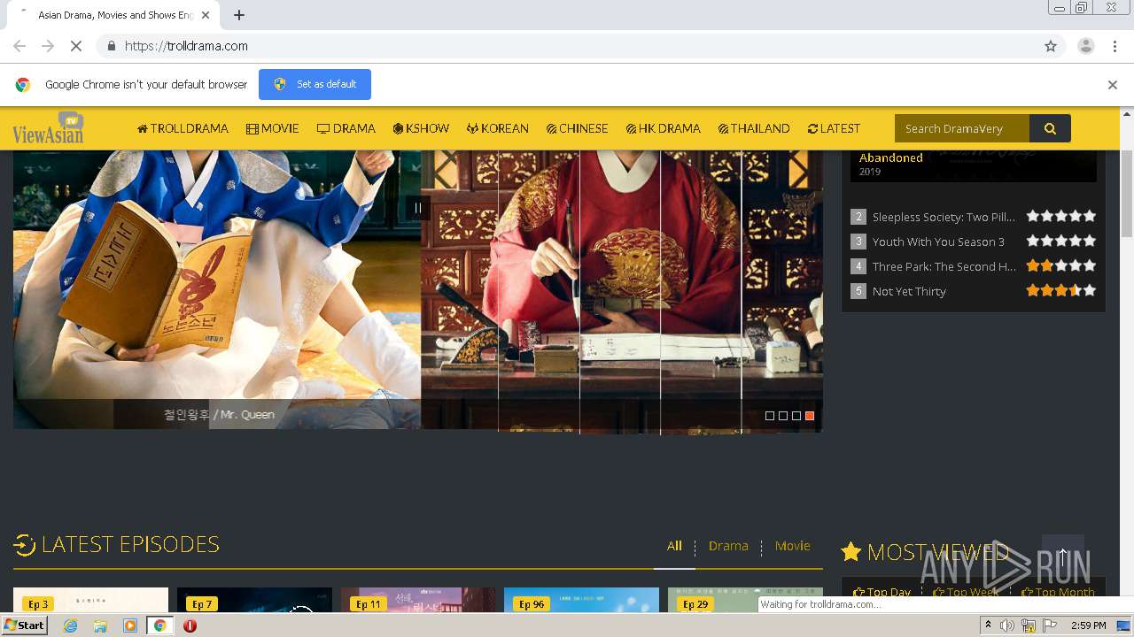Open the Chrome profile avatar

click(1085, 46)
